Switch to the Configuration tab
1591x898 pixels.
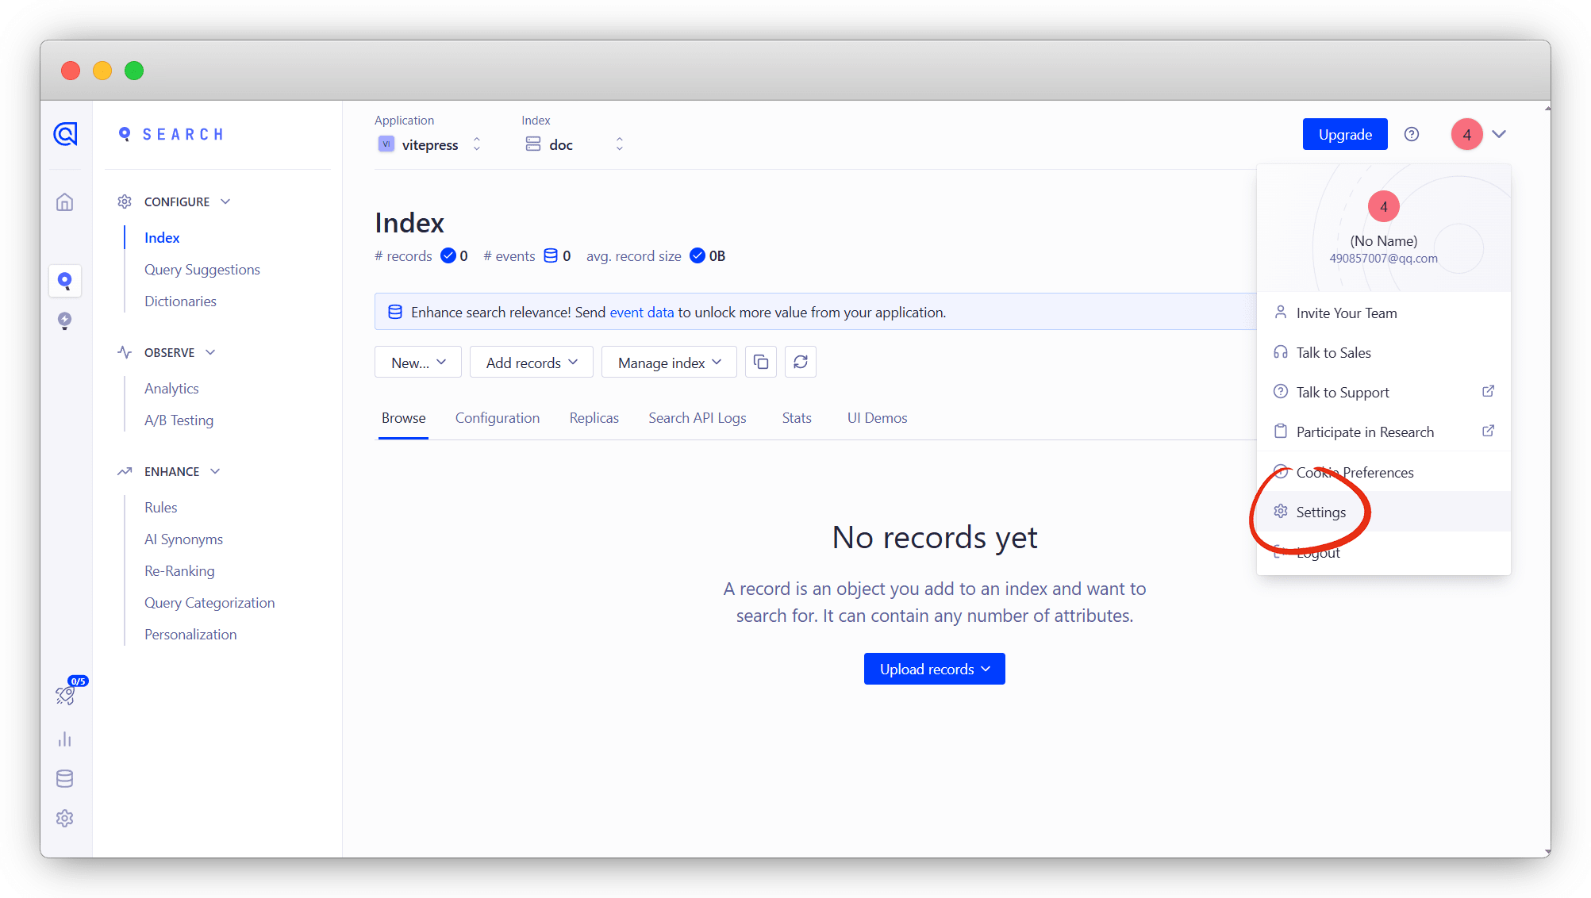pyautogui.click(x=497, y=418)
